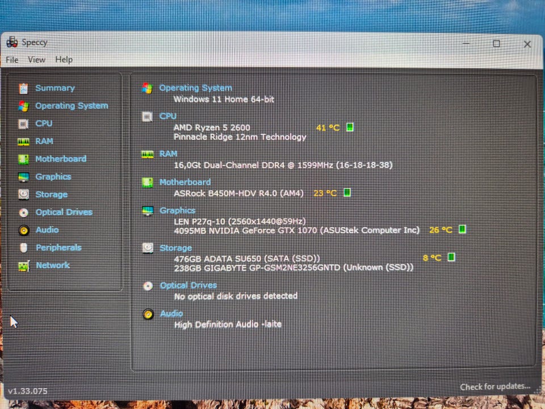Click the Storage heading link in summary
The width and height of the screenshot is (545, 409).
pyautogui.click(x=175, y=248)
